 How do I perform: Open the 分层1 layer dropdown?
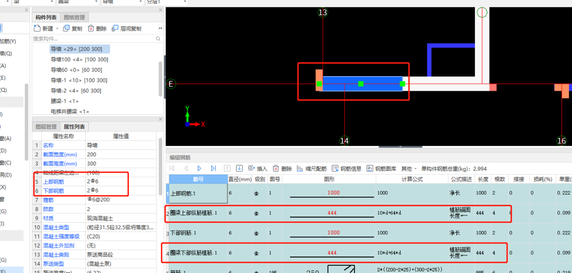185,2
